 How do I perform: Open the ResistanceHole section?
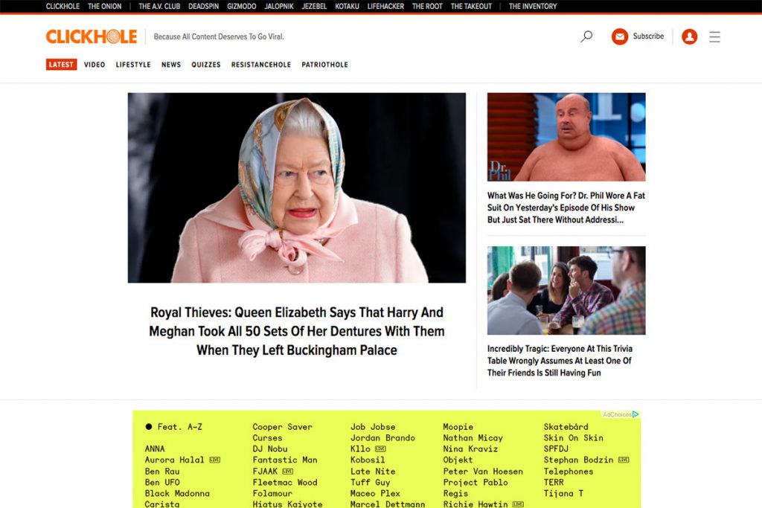tap(261, 65)
